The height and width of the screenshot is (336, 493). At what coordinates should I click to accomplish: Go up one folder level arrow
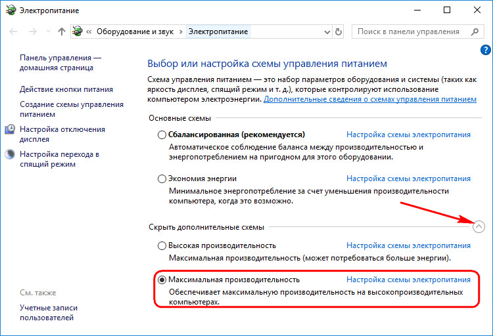coord(62,31)
